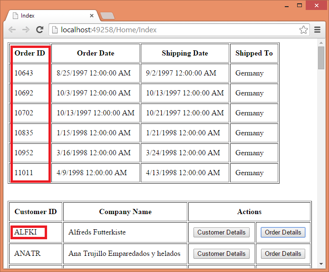
Task: Click the Company Name column header
Action: [125, 212]
